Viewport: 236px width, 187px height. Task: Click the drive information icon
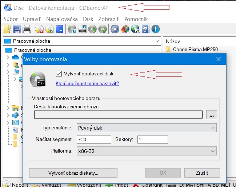point(82,29)
